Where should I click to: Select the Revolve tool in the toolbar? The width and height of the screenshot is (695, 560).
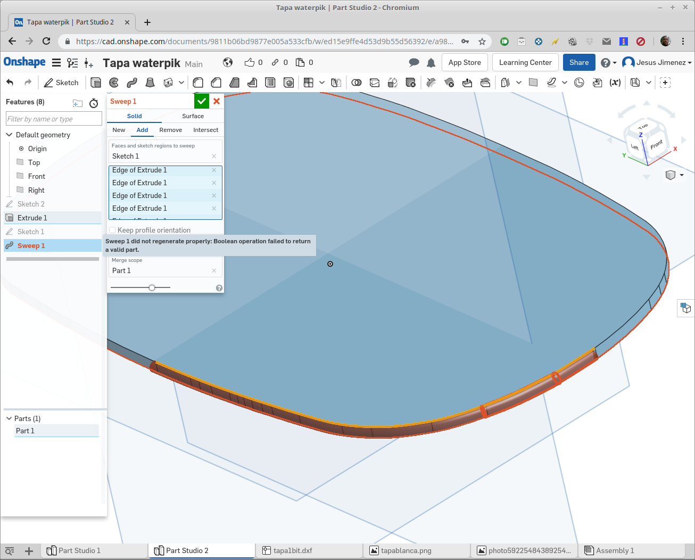[x=114, y=83]
